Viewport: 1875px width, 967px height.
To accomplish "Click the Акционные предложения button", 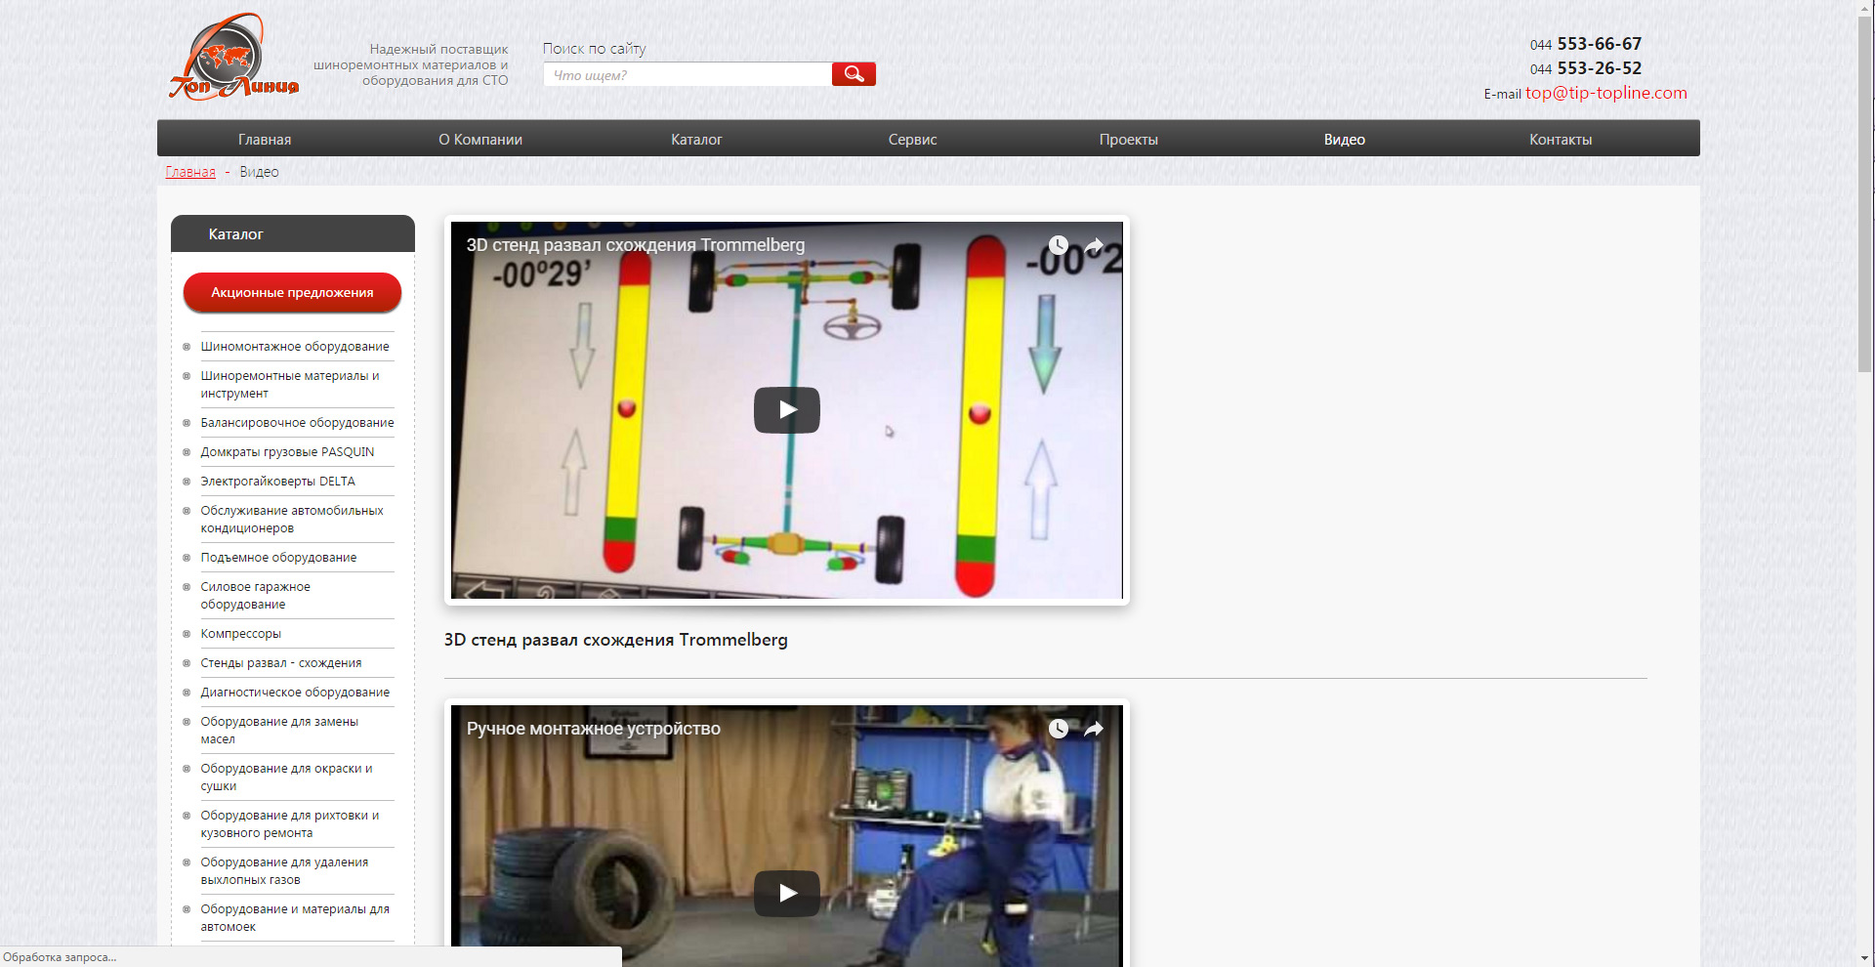I will (292, 292).
